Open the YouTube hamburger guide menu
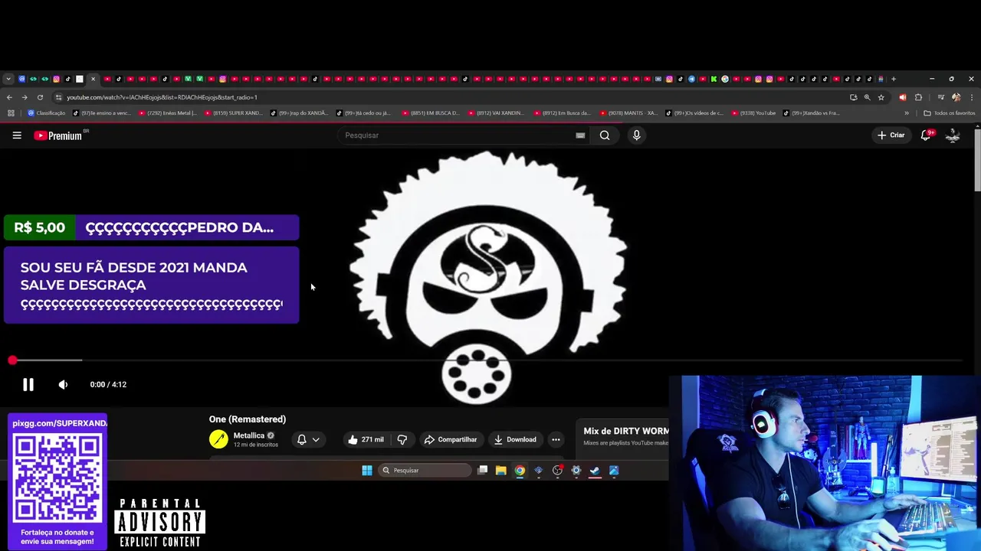Image resolution: width=981 pixels, height=551 pixels. pos(17,135)
